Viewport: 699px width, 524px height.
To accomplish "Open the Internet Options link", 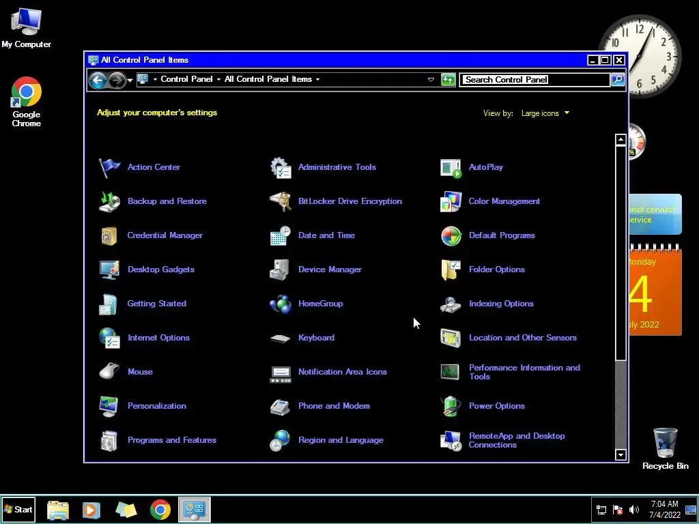I will (x=158, y=338).
